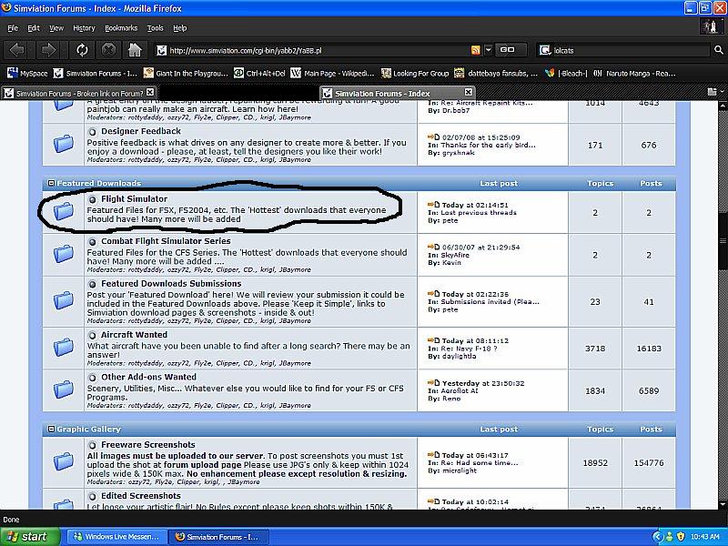Screen dimensions: 728x546
Task: Click the Freeware Screenshots folder icon
Action: coord(64,462)
